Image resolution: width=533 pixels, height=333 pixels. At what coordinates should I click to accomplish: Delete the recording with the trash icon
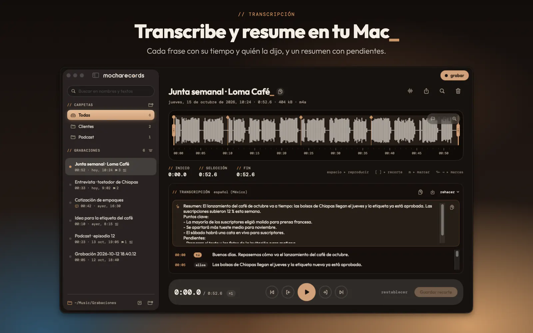[458, 91]
